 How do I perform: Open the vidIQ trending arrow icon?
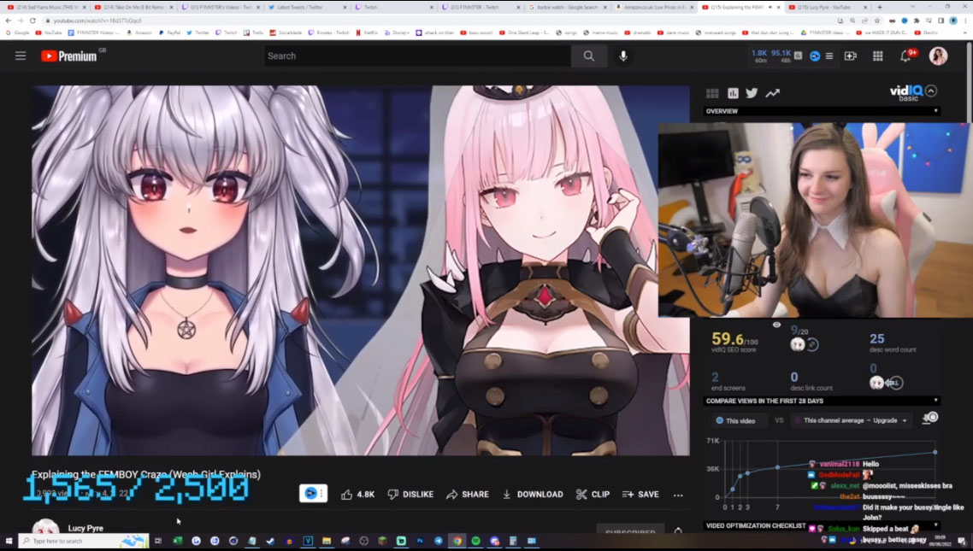(773, 93)
